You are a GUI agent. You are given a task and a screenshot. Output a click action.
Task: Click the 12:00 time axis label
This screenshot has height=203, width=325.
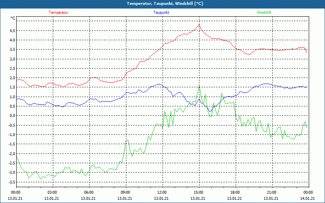(x=161, y=192)
